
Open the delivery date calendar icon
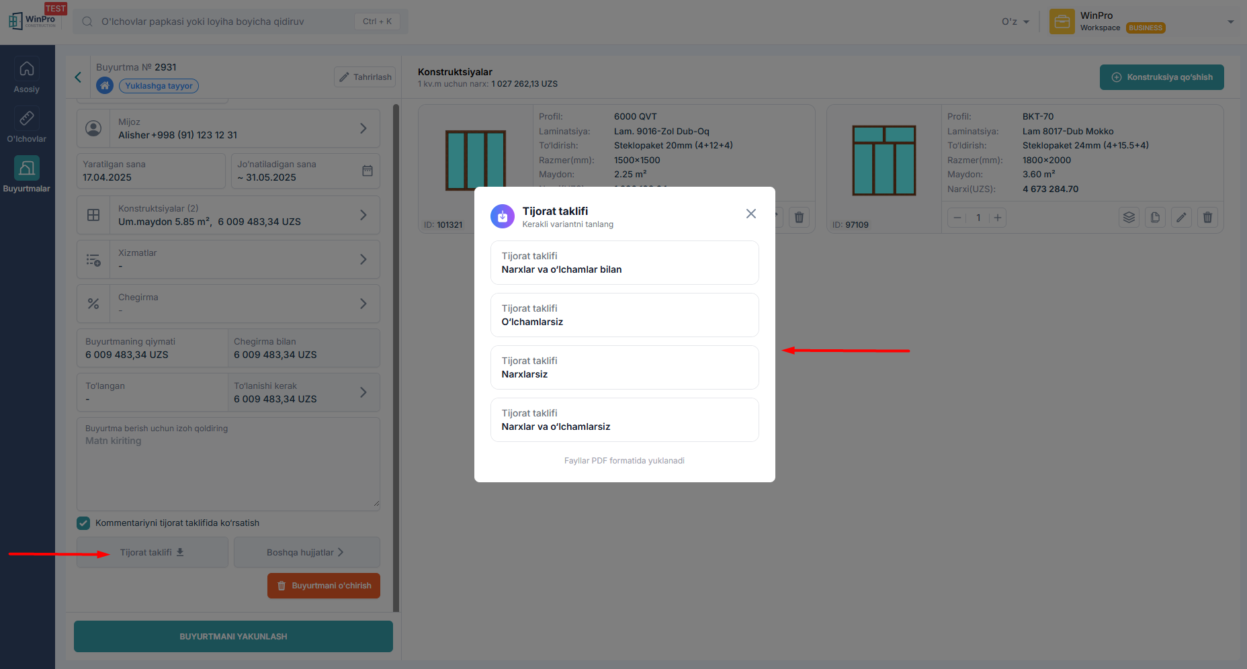coord(368,171)
